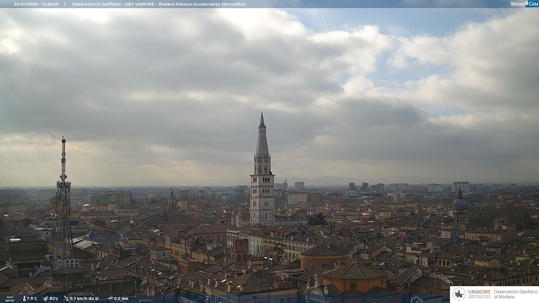Click the humidity water drops icon

click(x=45, y=299)
